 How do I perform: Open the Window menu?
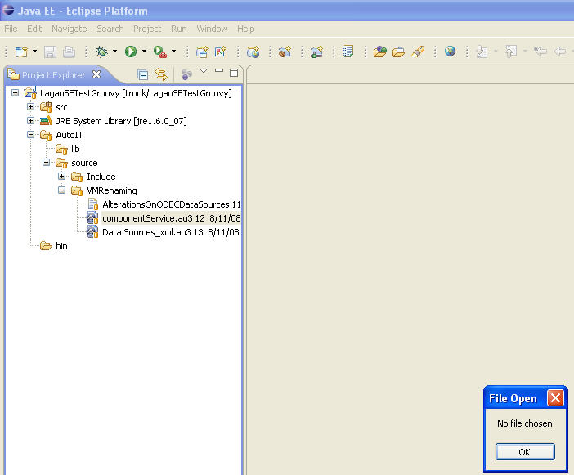pyautogui.click(x=212, y=29)
